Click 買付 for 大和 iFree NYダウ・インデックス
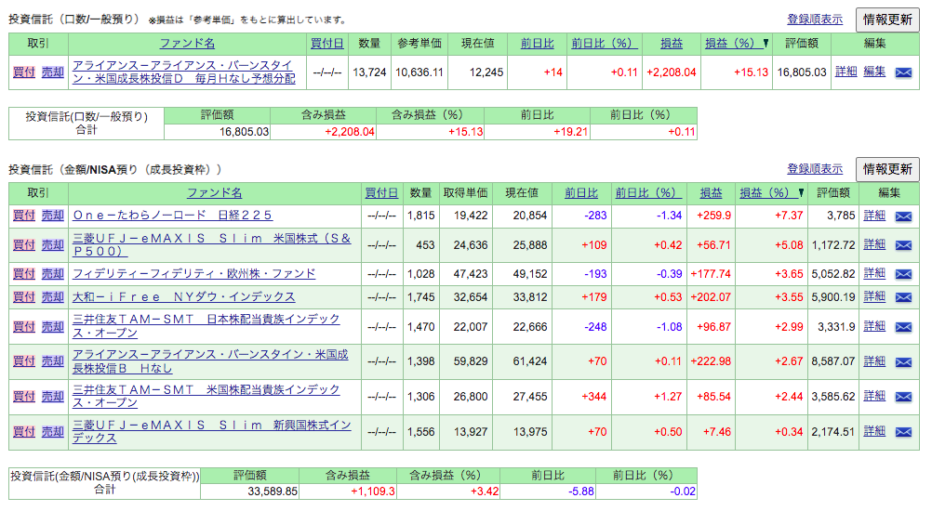Image resolution: width=932 pixels, height=511 pixels. coord(24,296)
